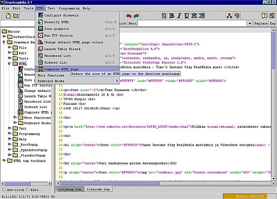The height and width of the screenshot is (199, 277).
Task: Click the Underline U toolbar icon
Action: tap(186, 16)
